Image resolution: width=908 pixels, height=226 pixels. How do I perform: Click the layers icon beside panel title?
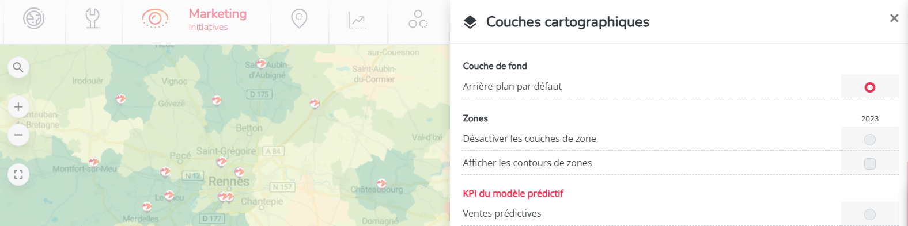tap(470, 22)
